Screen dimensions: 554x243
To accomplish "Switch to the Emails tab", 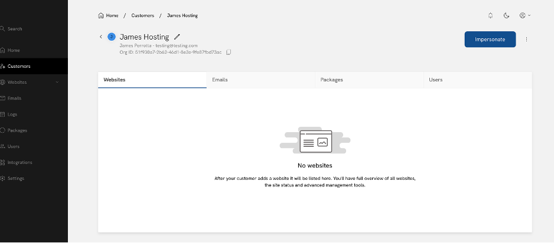I will (x=260, y=80).
